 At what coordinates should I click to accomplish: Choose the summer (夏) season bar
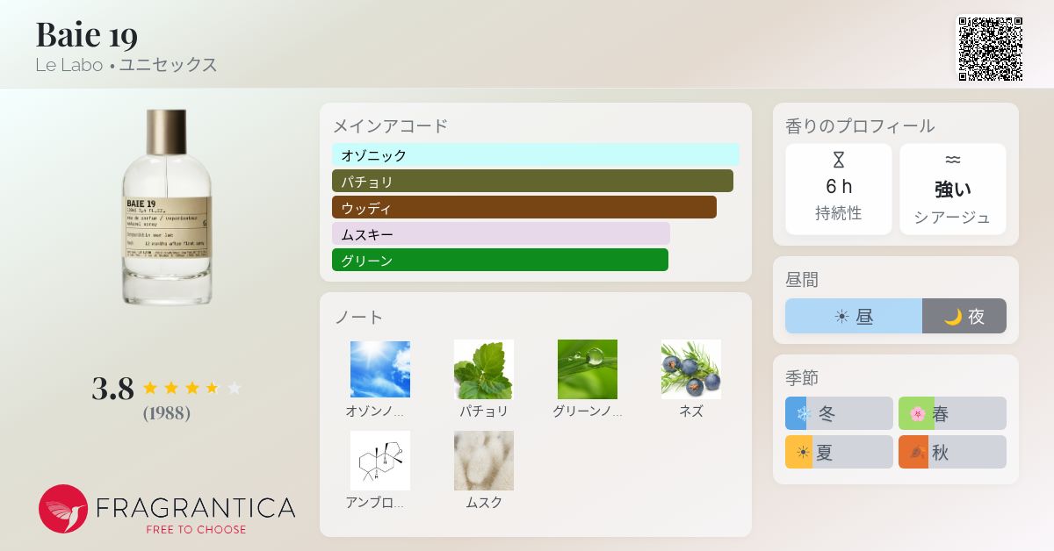tap(839, 452)
